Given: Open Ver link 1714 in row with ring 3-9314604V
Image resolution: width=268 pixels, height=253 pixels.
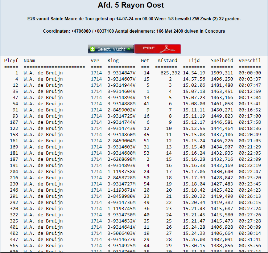Looking at the screenshot, I should coord(96,91).
